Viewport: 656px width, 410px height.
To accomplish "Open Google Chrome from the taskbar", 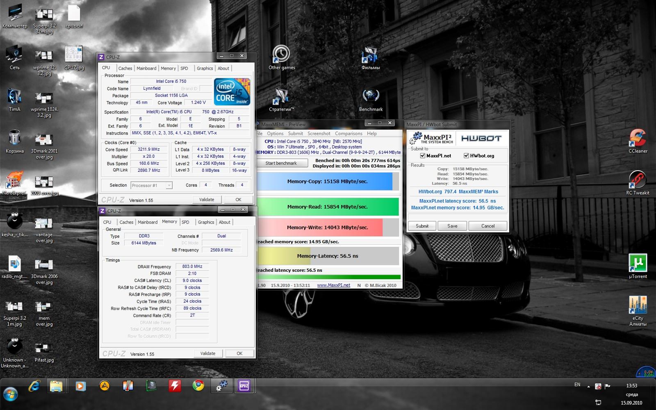I will click(198, 386).
